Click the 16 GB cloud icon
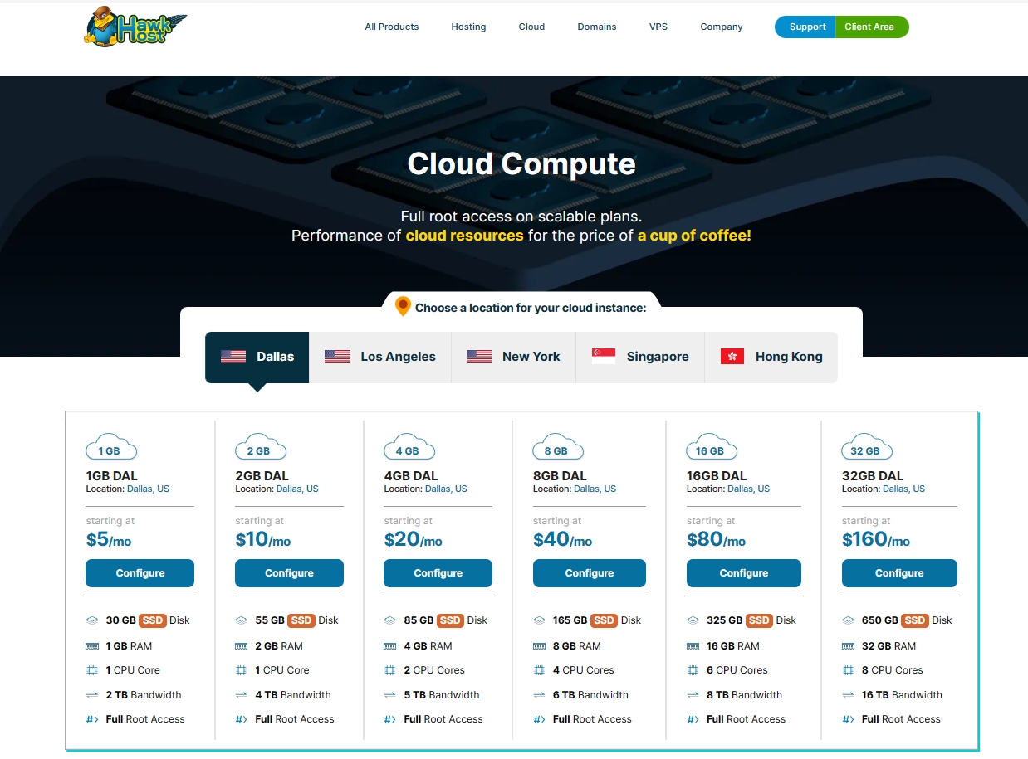 coord(712,447)
